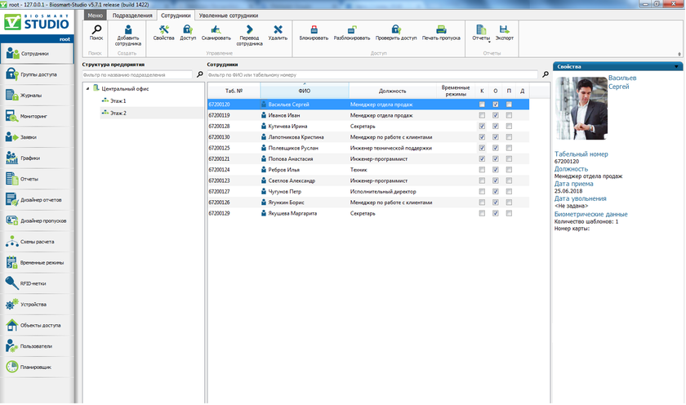686x405 pixels.
Task: Collapse the Центральный офис tree node
Action: pyautogui.click(x=87, y=88)
